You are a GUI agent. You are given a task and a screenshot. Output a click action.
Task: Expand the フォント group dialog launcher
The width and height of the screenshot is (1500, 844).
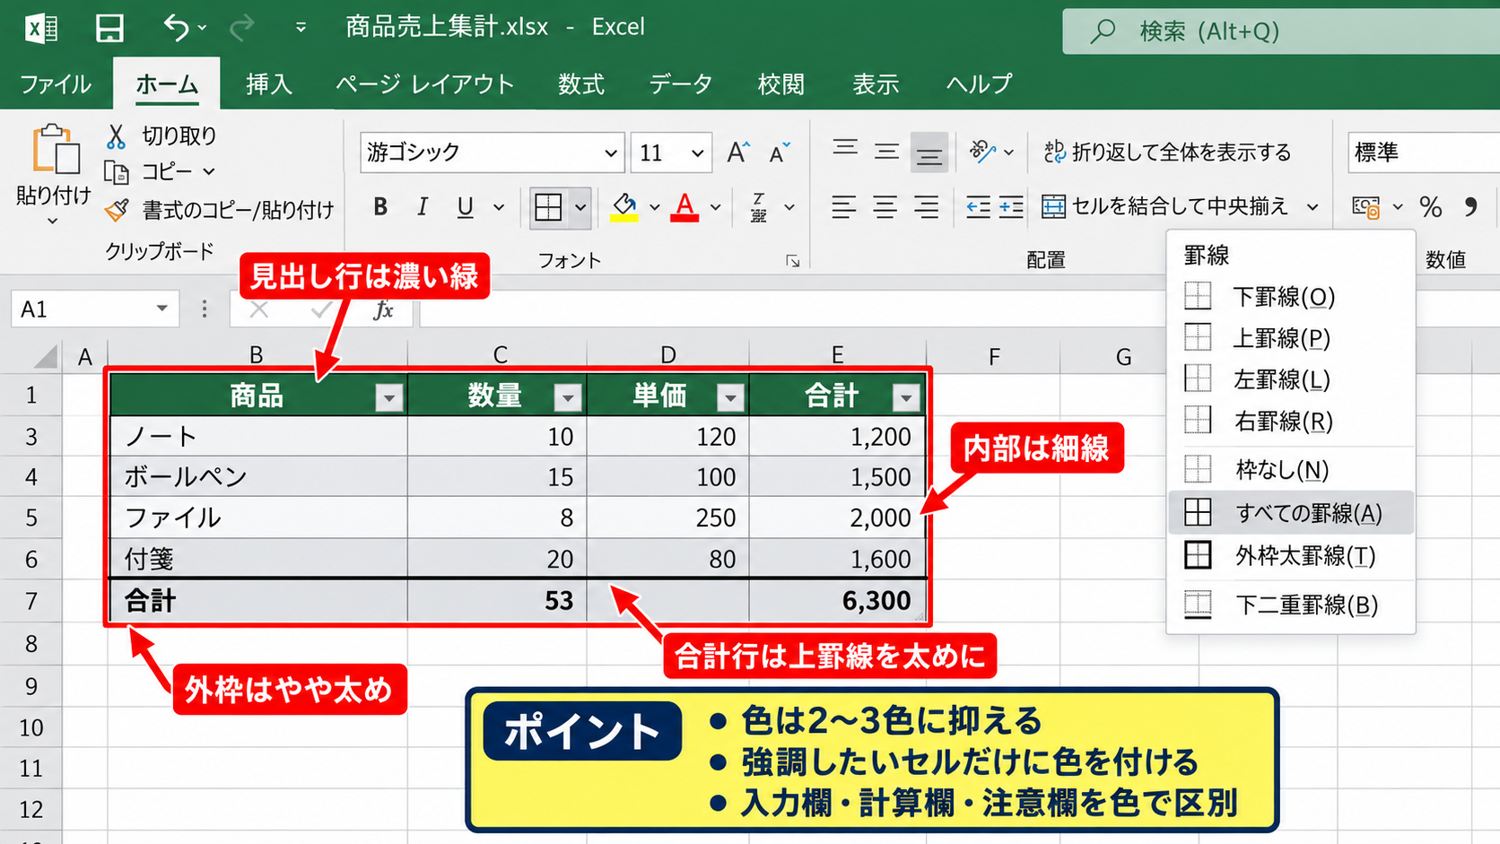click(792, 261)
